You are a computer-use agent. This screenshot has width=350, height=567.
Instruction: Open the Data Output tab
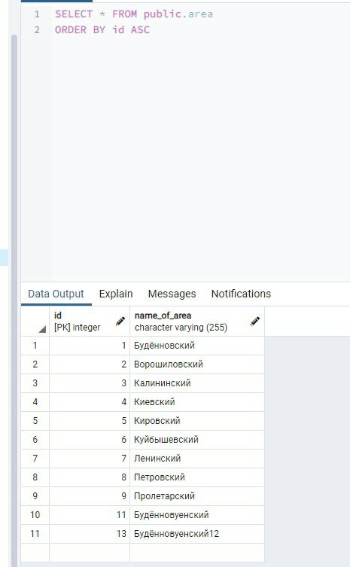coord(56,294)
